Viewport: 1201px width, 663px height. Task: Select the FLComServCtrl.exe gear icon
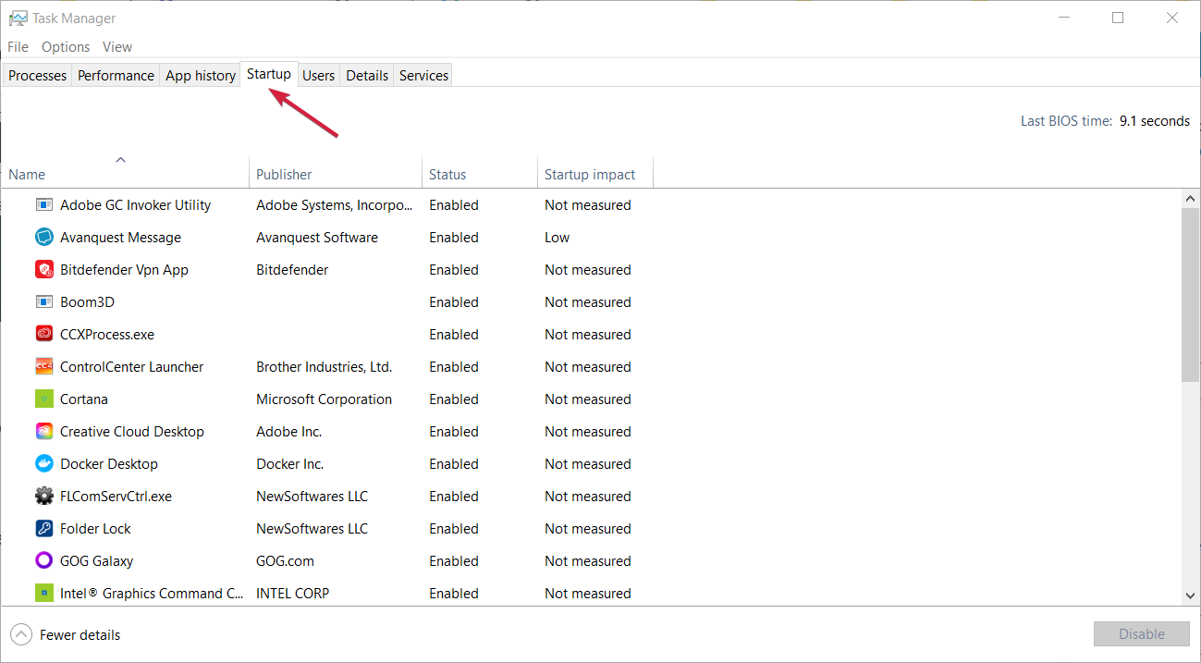pos(44,496)
